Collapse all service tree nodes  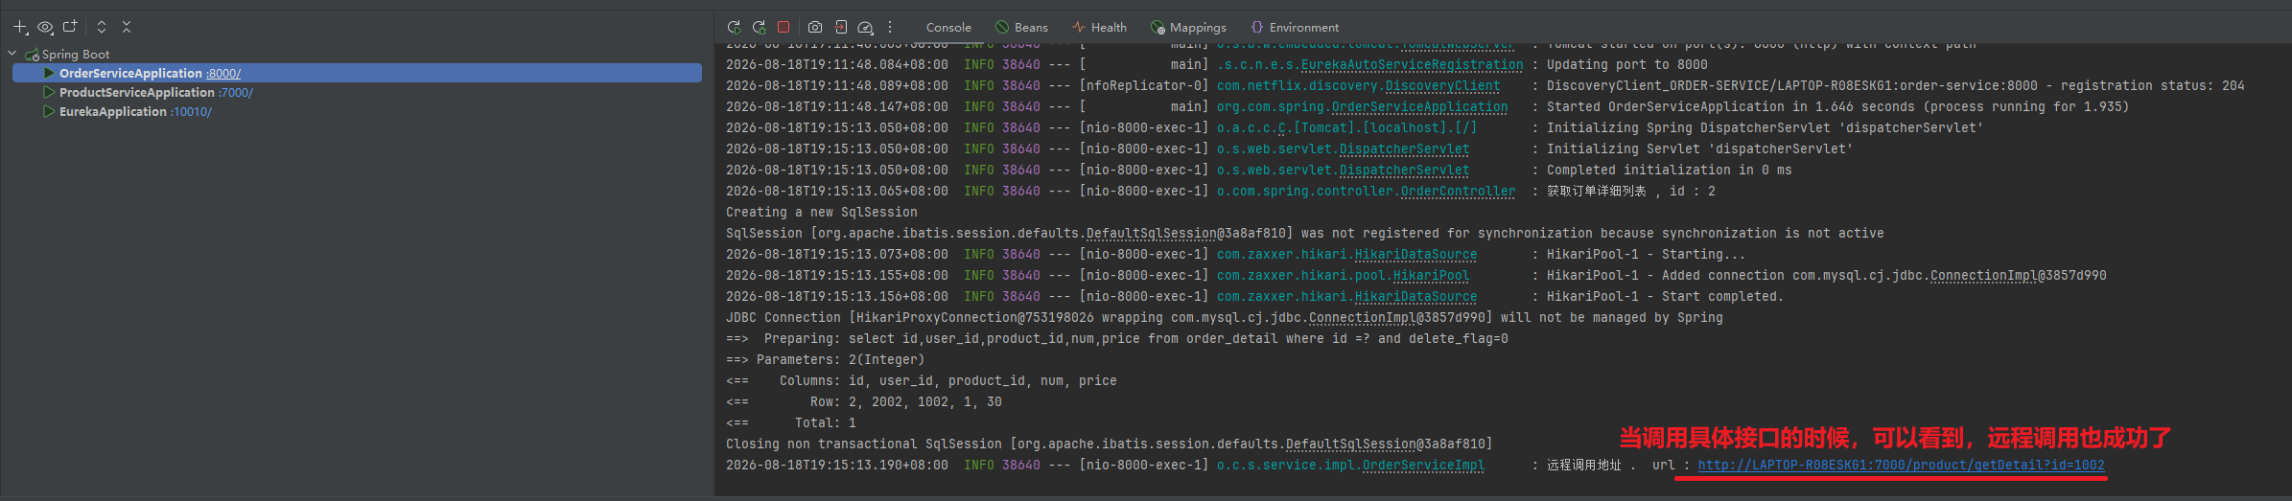click(x=127, y=27)
